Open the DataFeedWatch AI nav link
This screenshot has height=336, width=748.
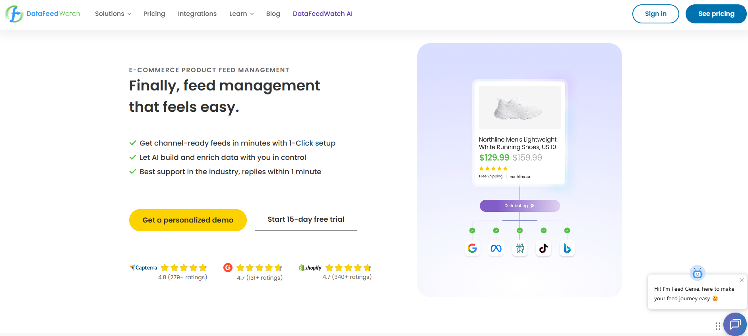coord(323,14)
